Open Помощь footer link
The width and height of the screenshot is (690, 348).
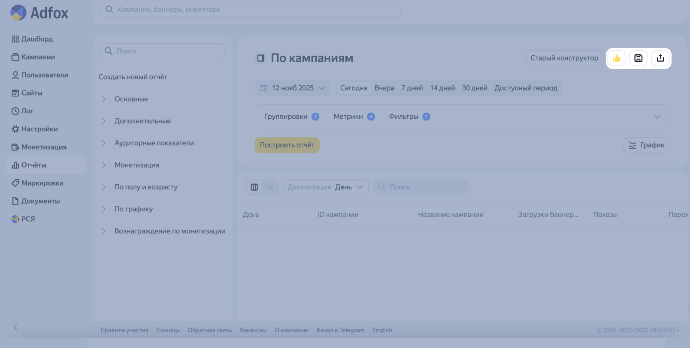tap(168, 330)
